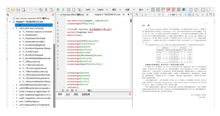Select 1\_8LimitwithSqueeze section entry
This screenshot has width=220, height=116.
click(33, 55)
